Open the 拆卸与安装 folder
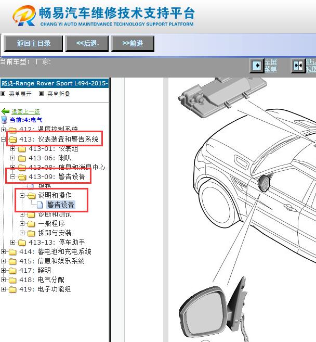 55,233
